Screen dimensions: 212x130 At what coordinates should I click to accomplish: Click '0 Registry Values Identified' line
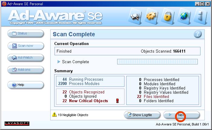pos(164,92)
